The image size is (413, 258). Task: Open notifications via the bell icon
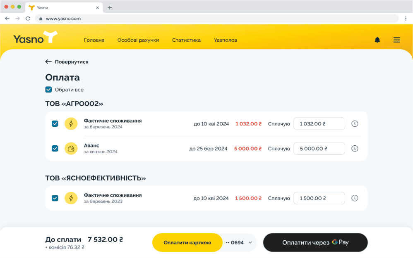pyautogui.click(x=377, y=40)
